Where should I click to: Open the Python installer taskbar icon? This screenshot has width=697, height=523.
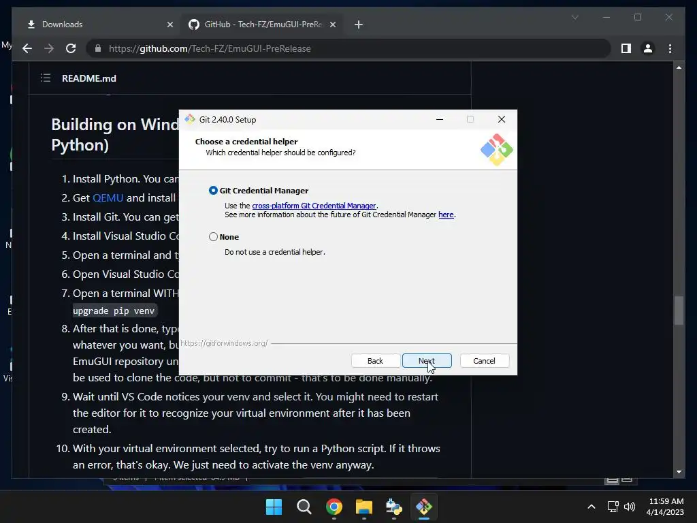(x=394, y=507)
